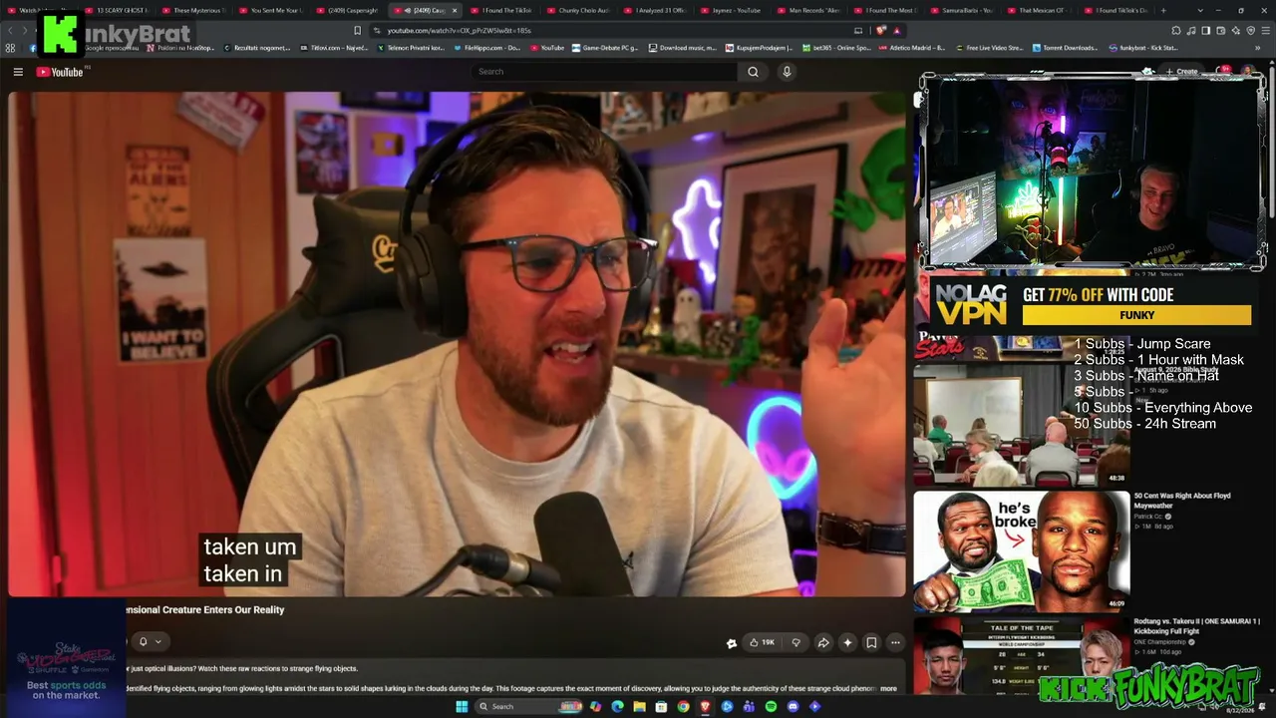Open Brave Shields lion icon
This screenshot has width=1276, height=718.
tap(880, 31)
